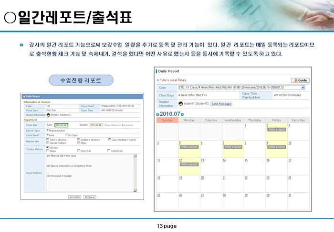Click the Tutor class date field
The width and height of the screenshot is (334, 232).
tap(61, 125)
